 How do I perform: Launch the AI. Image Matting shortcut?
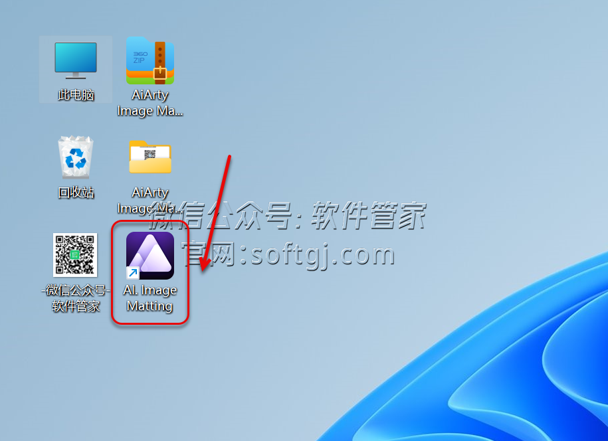[x=150, y=256]
